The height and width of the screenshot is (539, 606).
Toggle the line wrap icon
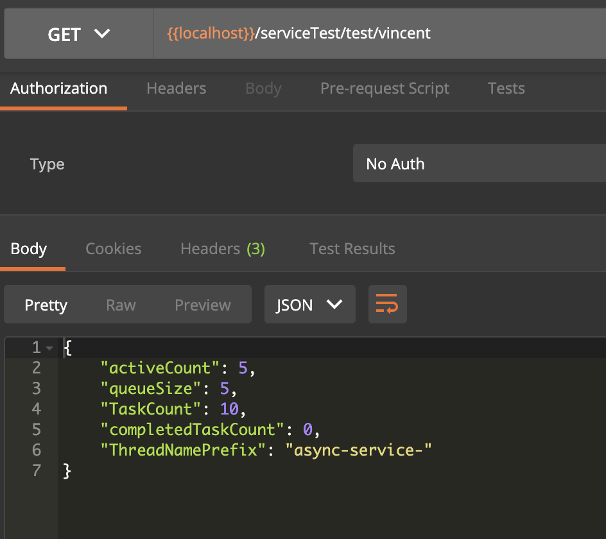point(387,304)
